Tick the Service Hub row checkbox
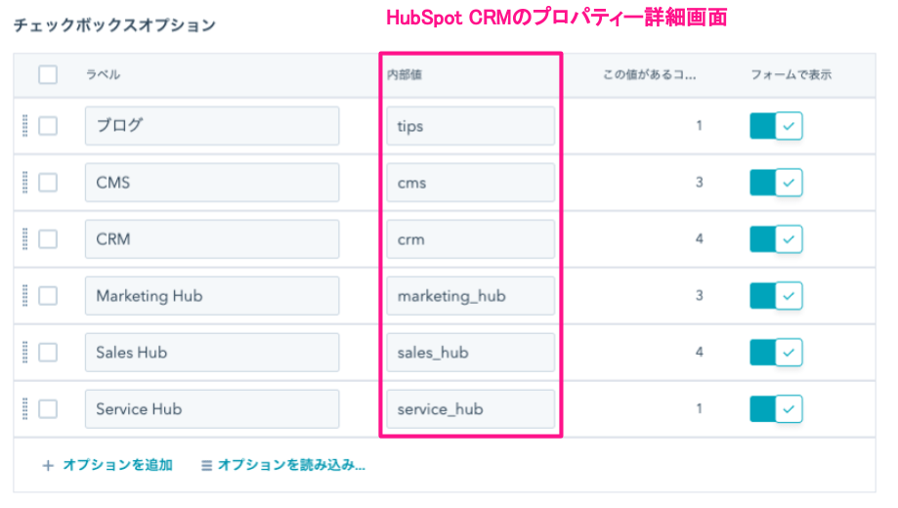Viewport: 898px width, 508px height. (48, 409)
